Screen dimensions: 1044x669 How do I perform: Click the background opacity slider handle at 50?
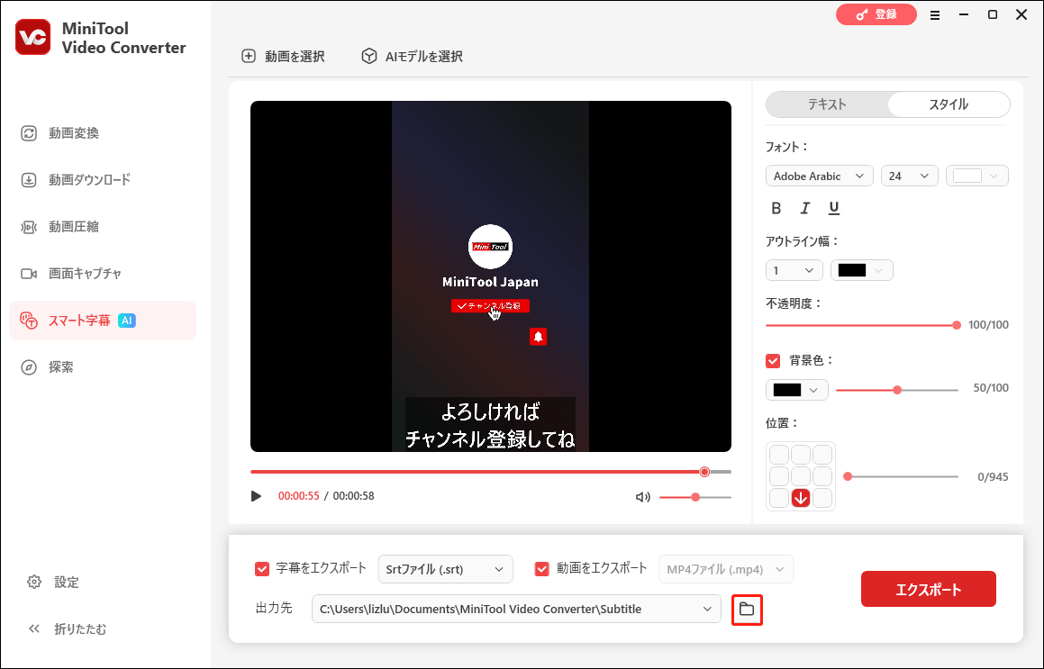tap(897, 390)
